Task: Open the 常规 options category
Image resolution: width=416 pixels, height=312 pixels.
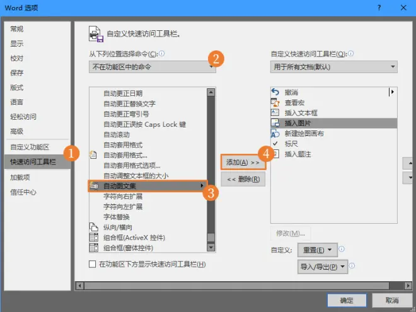Action: [x=37, y=29]
